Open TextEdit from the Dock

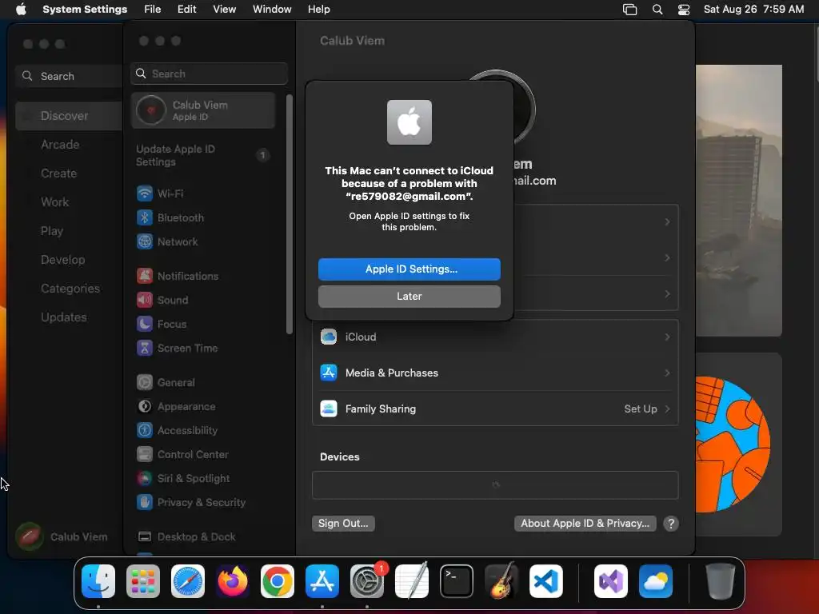click(412, 581)
